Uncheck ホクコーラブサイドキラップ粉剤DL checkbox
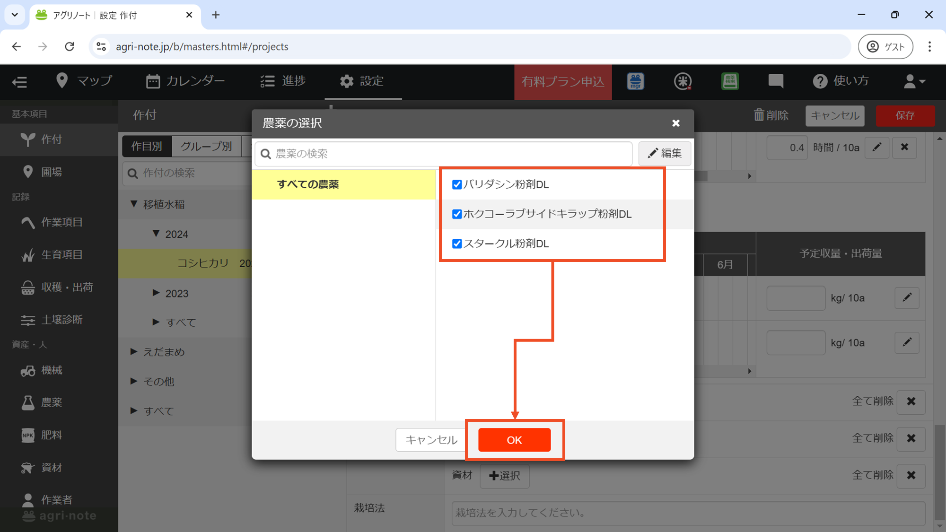 457,214
